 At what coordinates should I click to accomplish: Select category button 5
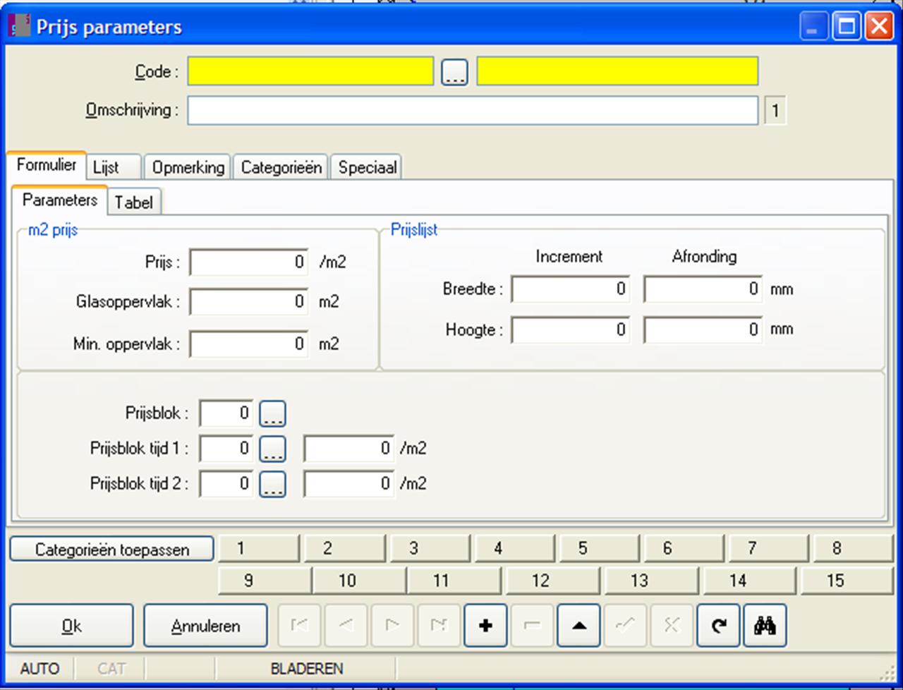598,548
